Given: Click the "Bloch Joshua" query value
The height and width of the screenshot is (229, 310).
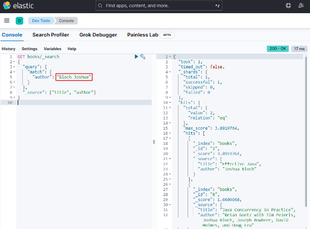Looking at the screenshot, I should pos(74,77).
